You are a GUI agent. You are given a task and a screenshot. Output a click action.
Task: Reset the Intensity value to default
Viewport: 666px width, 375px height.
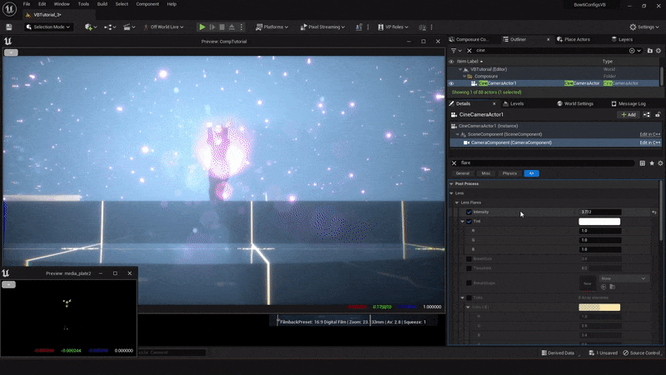[654, 212]
